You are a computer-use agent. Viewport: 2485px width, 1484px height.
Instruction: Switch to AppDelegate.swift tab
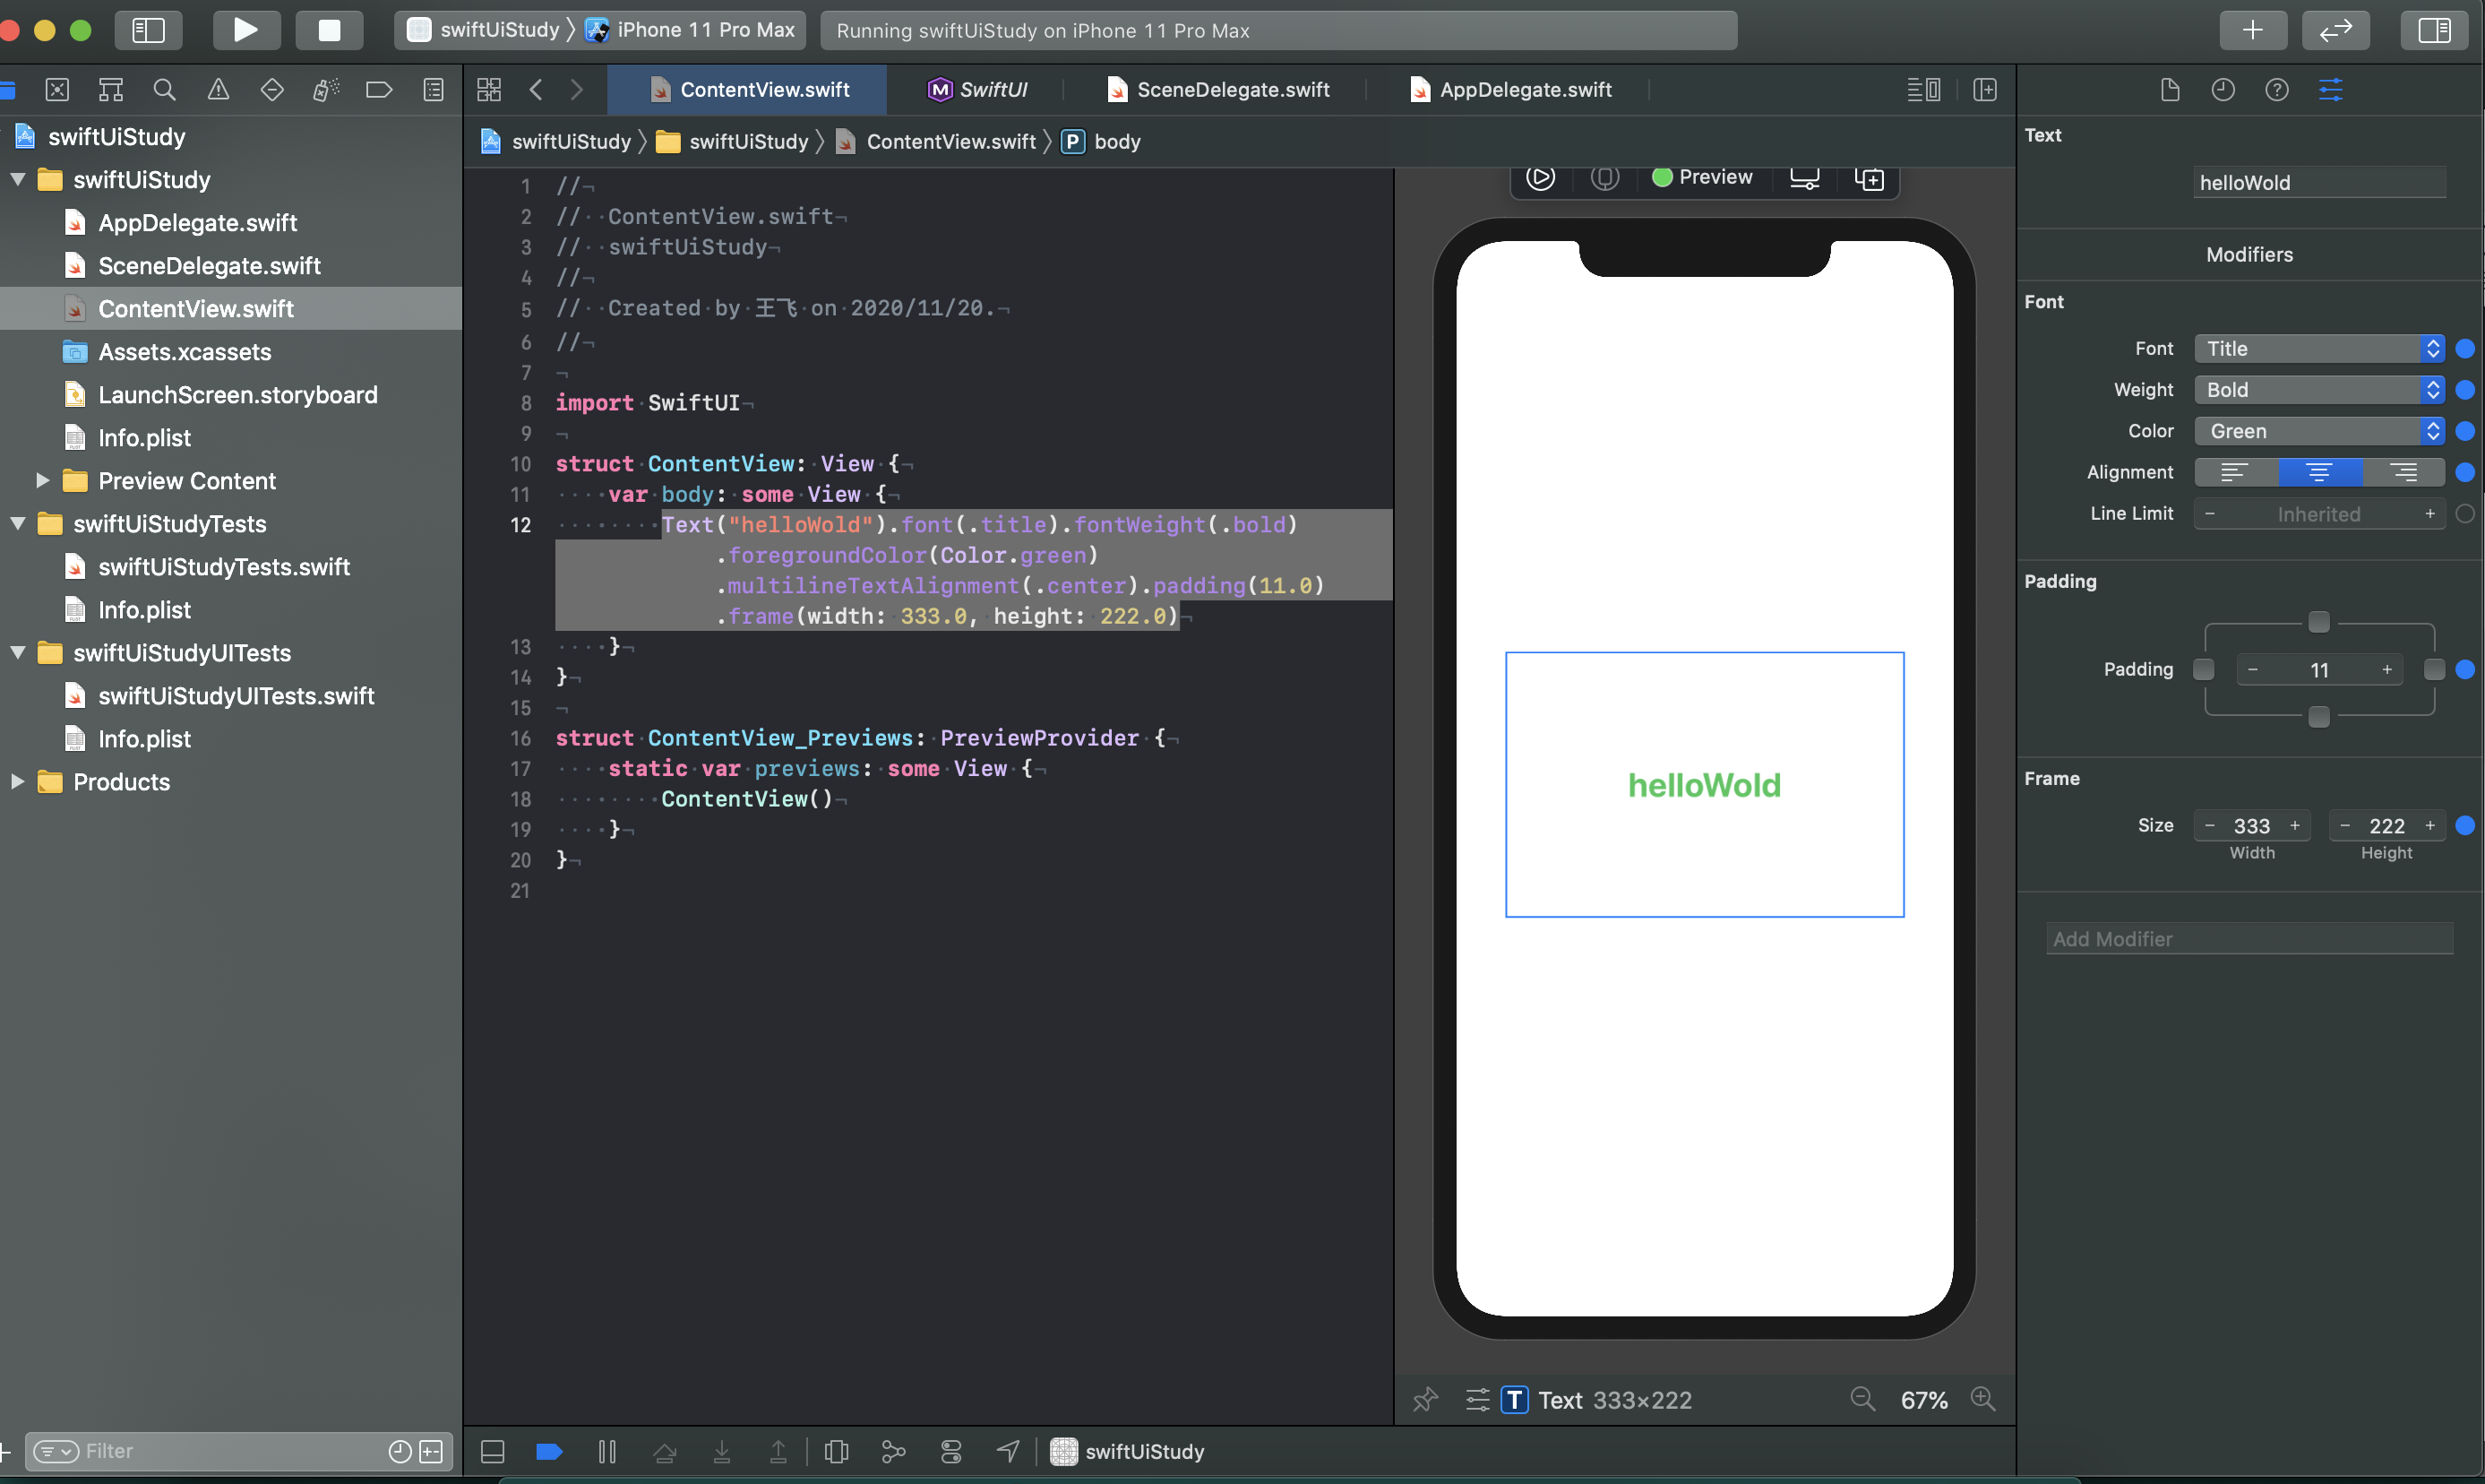click(x=1510, y=90)
